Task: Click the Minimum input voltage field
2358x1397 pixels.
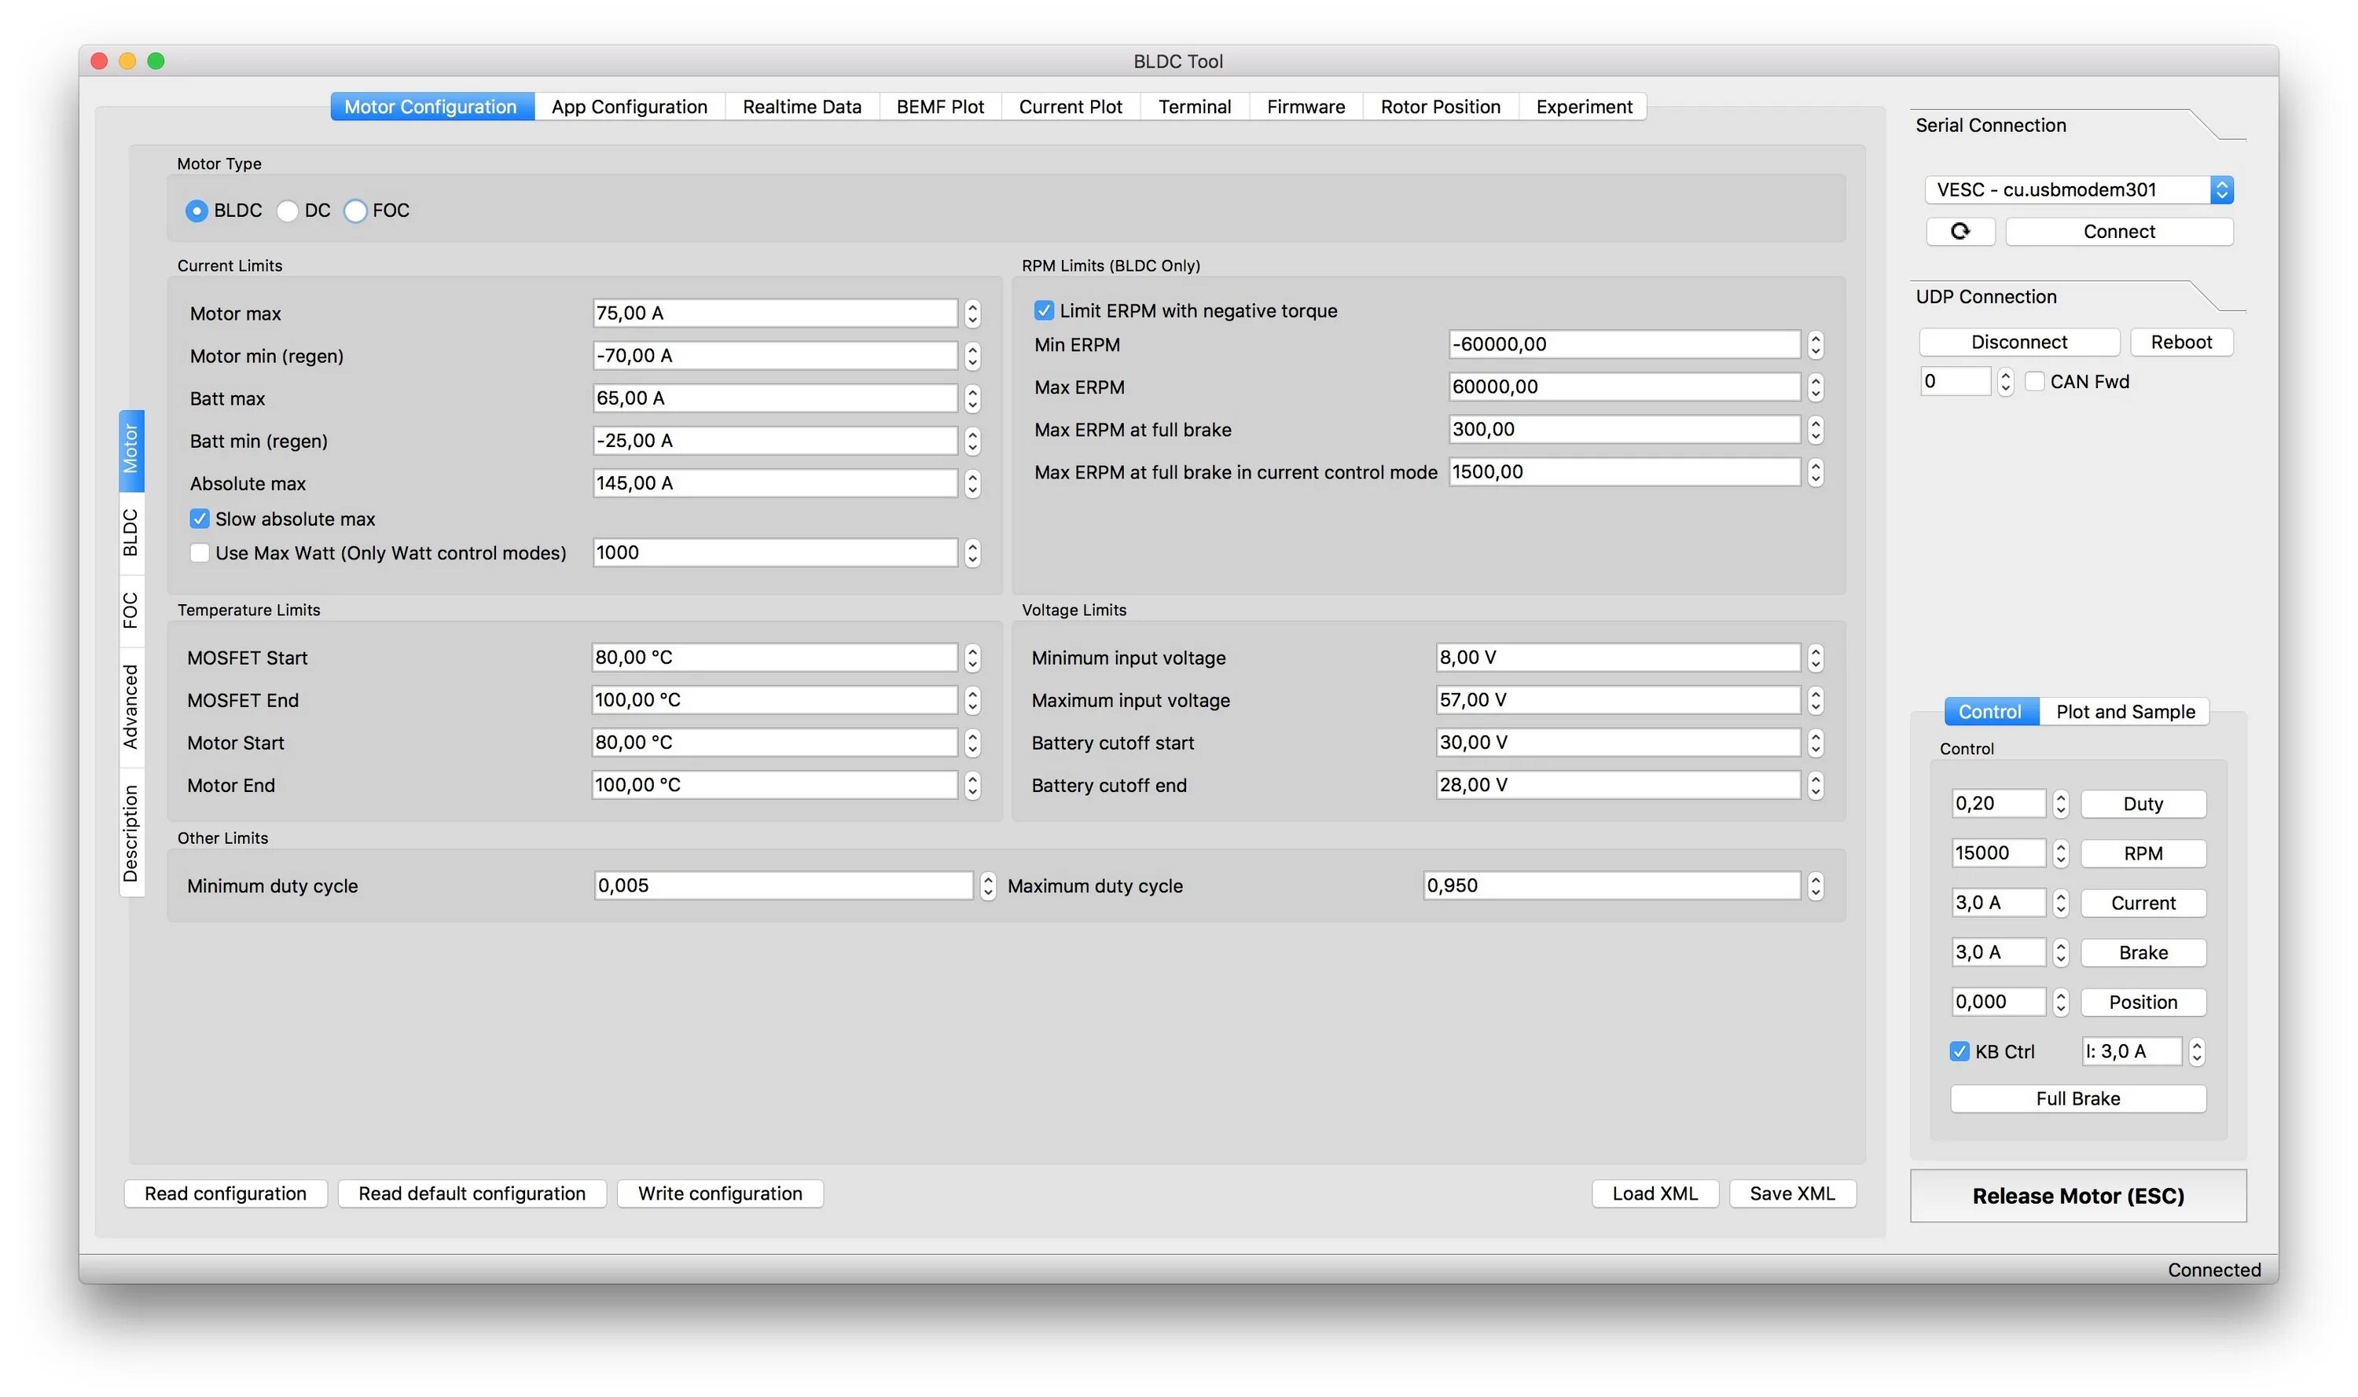Action: pos(1617,658)
